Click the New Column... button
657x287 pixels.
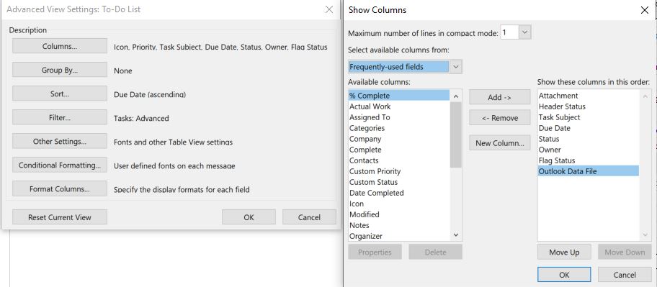coord(499,143)
